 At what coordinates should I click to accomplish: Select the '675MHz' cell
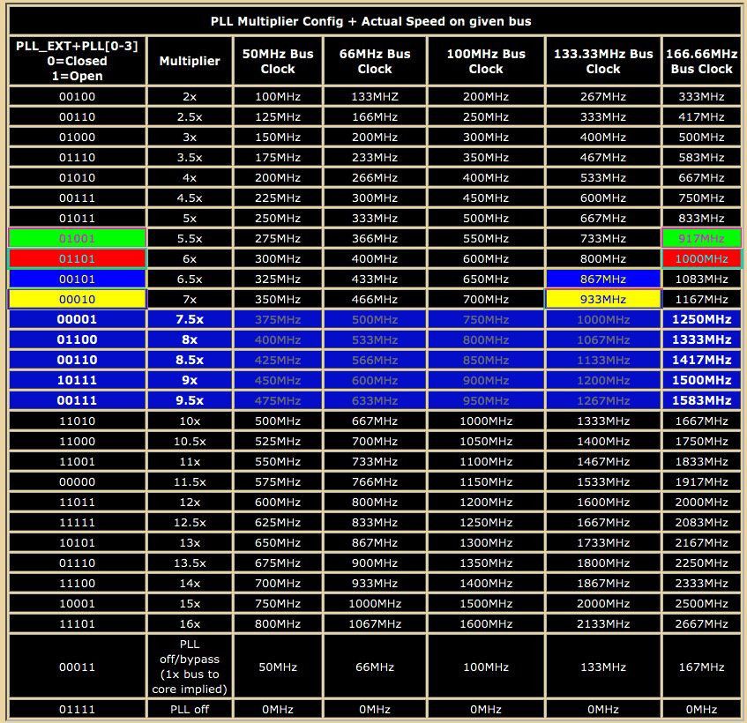[x=278, y=563]
